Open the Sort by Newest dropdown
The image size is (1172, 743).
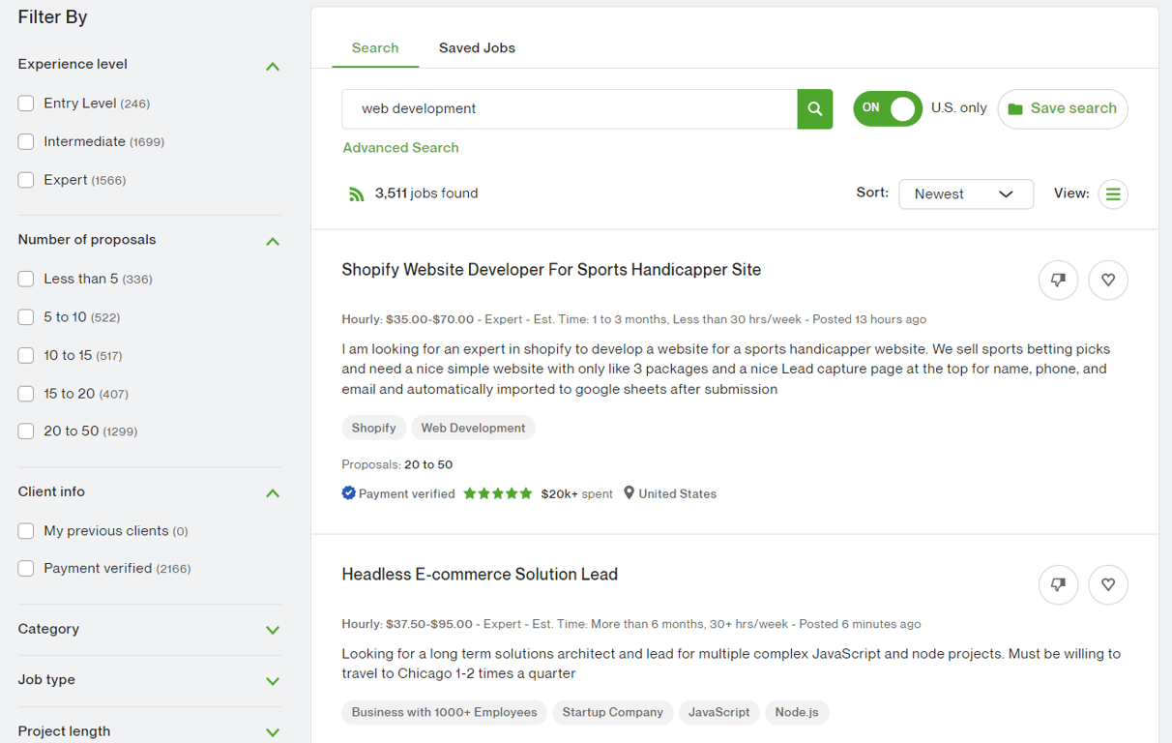pyautogui.click(x=965, y=193)
